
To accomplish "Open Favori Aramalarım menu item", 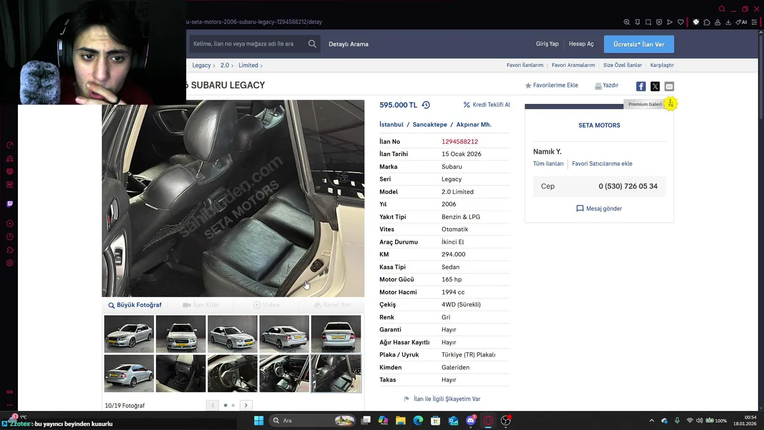I will click(574, 65).
